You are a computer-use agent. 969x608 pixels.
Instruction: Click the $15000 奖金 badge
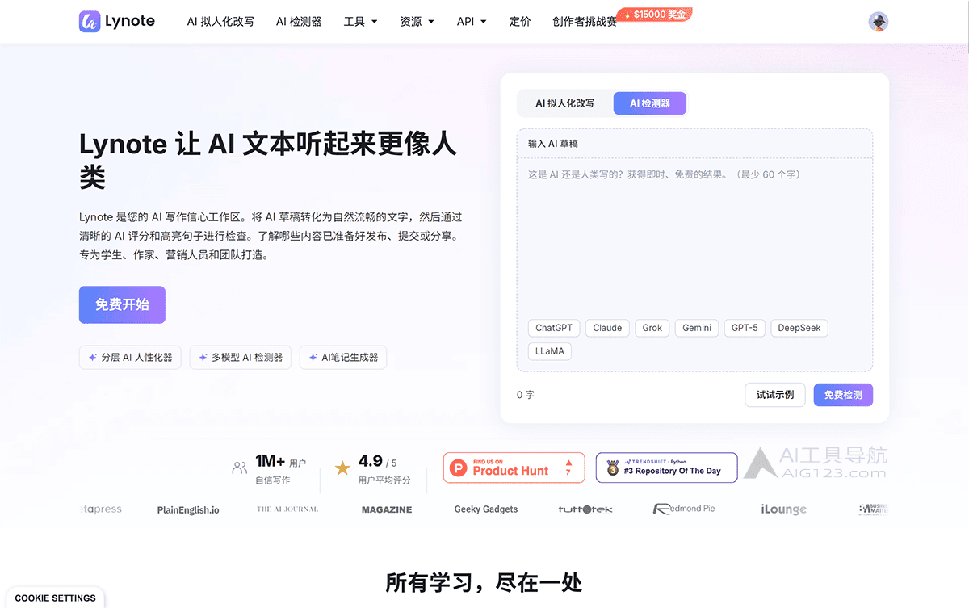[655, 15]
